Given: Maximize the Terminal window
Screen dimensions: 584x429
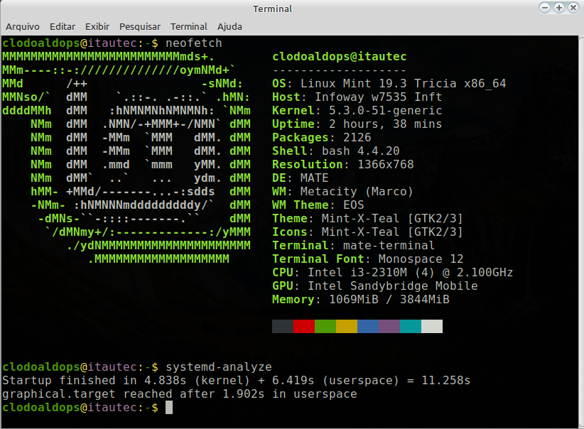Looking at the screenshot, I should (559, 8).
